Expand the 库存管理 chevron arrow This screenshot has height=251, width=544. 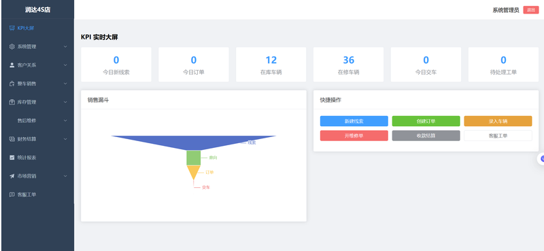(x=65, y=102)
